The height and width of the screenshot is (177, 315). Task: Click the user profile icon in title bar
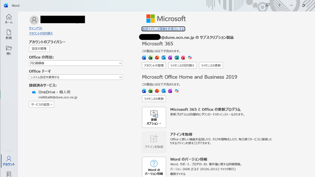click(255, 5)
